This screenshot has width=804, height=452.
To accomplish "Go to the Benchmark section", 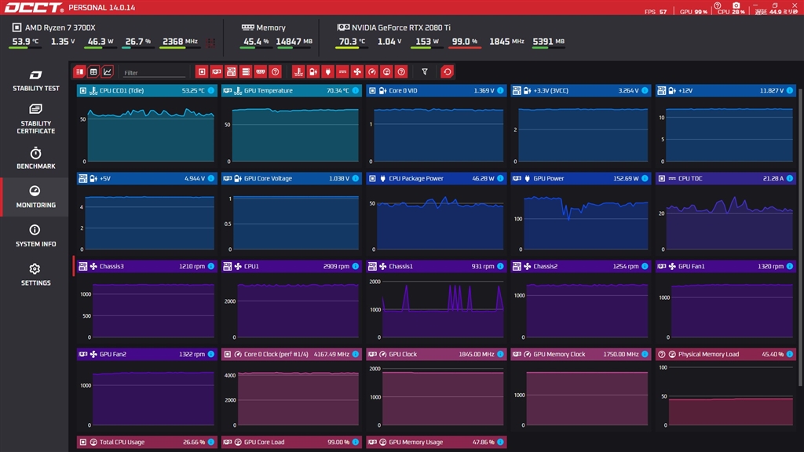I will pos(35,158).
